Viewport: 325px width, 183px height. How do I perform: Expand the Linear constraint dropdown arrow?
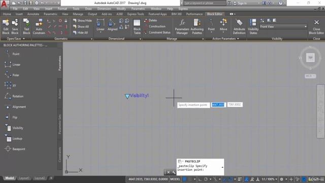click(x=101, y=33)
